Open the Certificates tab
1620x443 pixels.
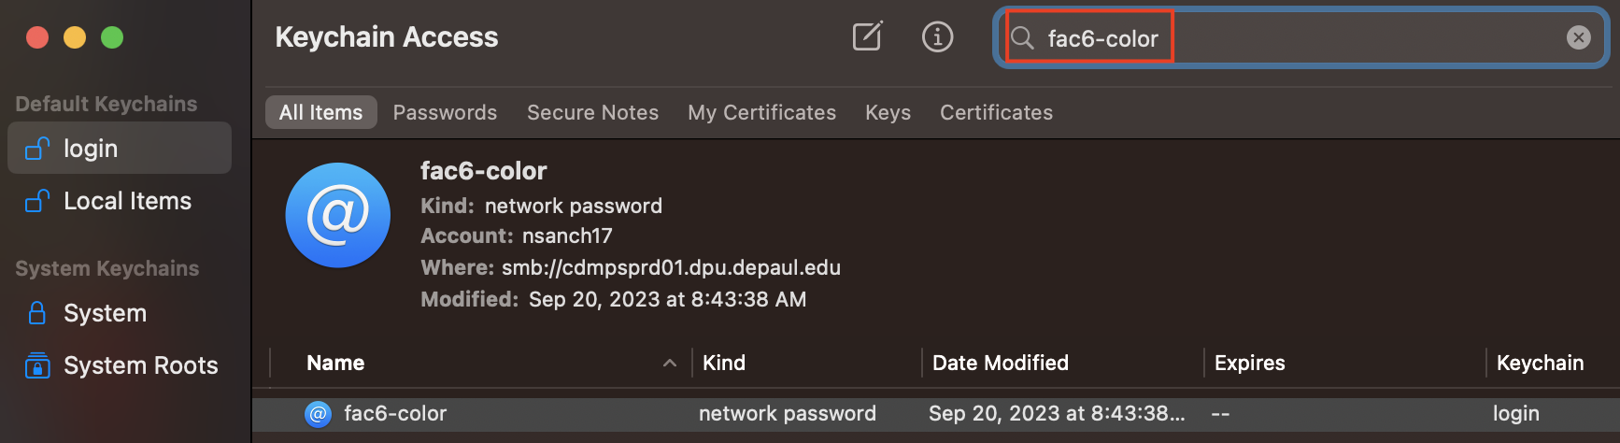(996, 112)
